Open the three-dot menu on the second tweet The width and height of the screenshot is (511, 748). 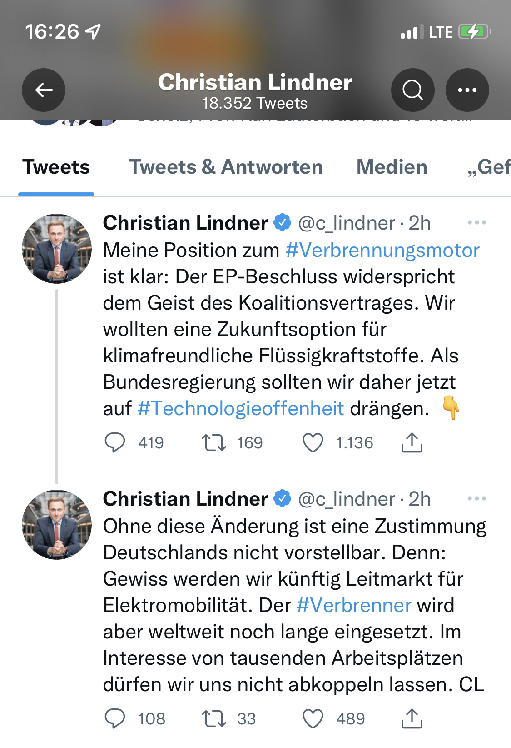point(477,498)
